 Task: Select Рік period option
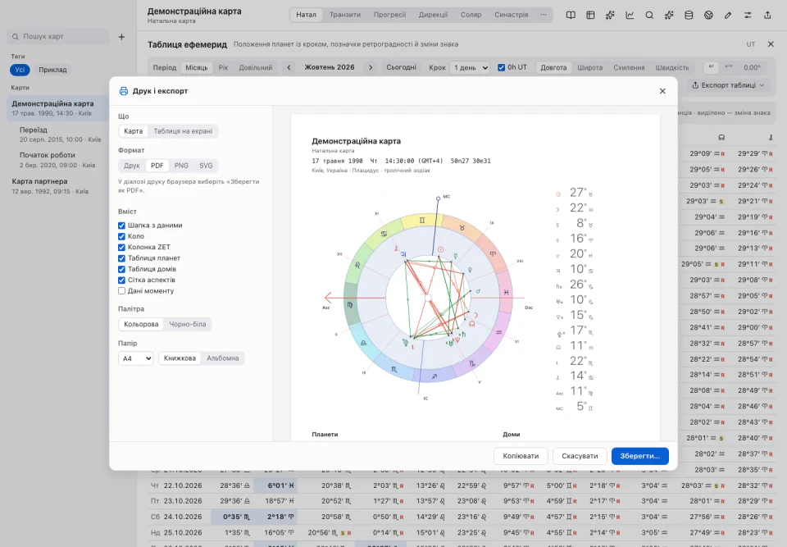point(223,67)
